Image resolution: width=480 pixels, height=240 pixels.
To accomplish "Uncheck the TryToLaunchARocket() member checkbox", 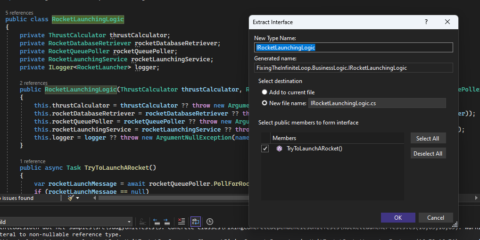I will tap(265, 149).
